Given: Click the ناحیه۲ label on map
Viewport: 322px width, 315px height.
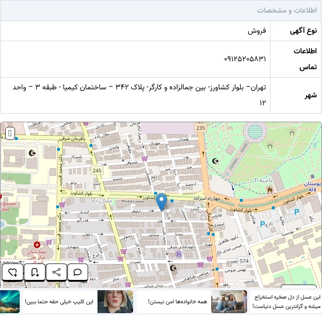Looking at the screenshot, I should pyautogui.click(x=263, y=180).
